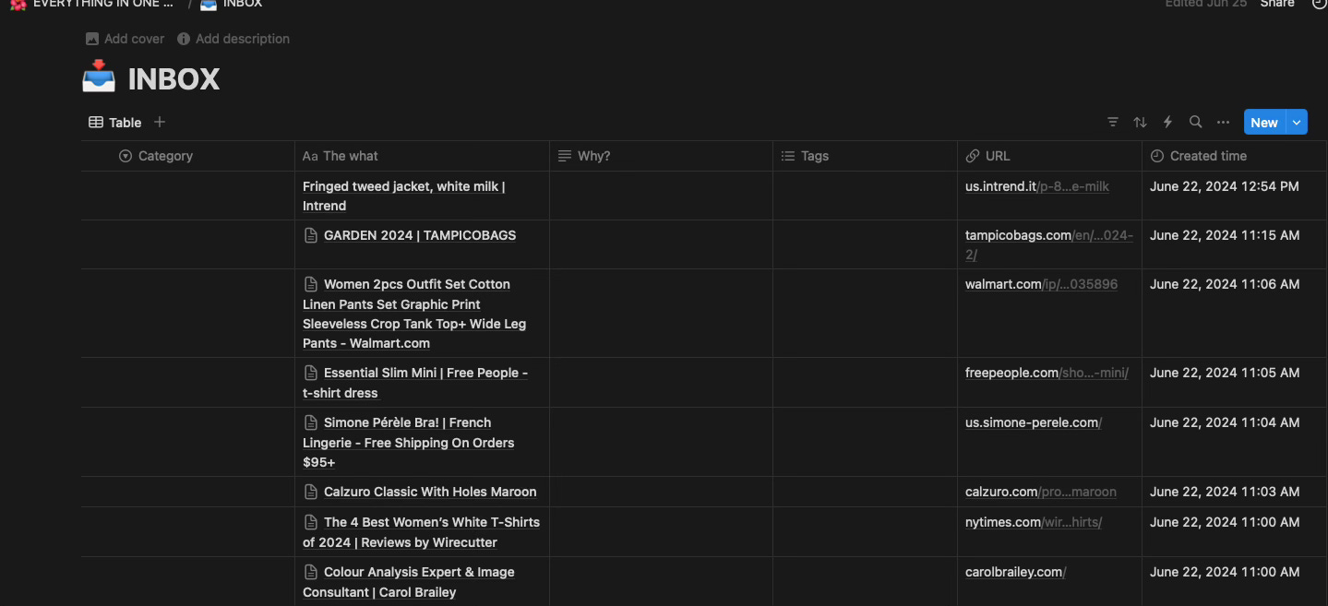Open tampicobags.com URL link
1328x606 pixels.
[1049, 244]
